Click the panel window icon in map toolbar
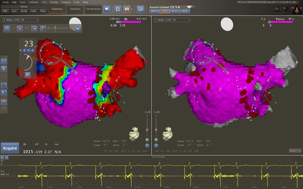This screenshot has height=189, width=303. coord(78,28)
